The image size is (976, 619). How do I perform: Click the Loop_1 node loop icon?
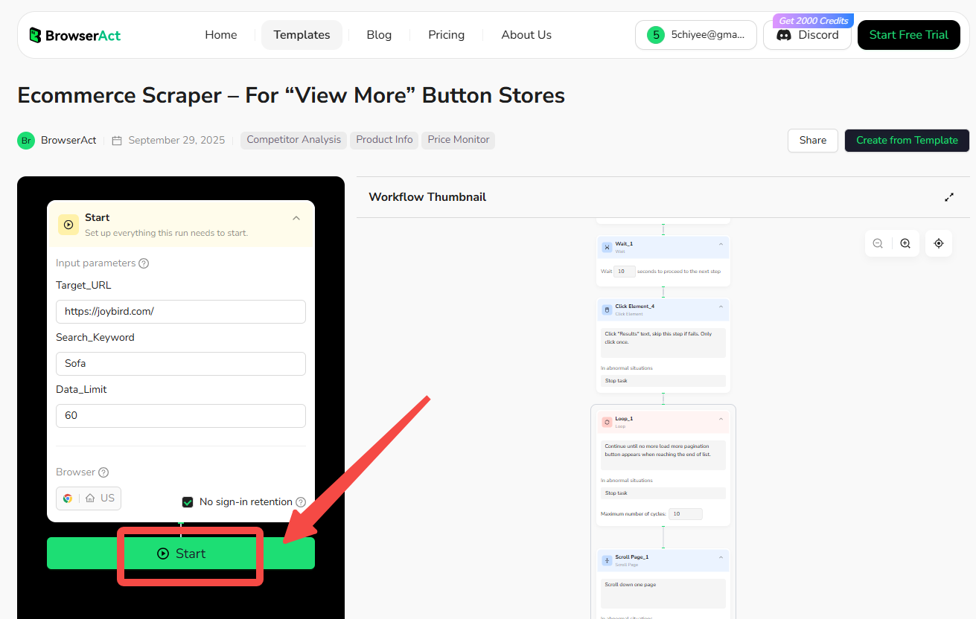(x=607, y=422)
